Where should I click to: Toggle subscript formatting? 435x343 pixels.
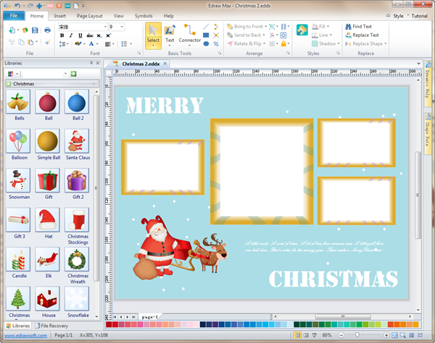click(x=99, y=35)
